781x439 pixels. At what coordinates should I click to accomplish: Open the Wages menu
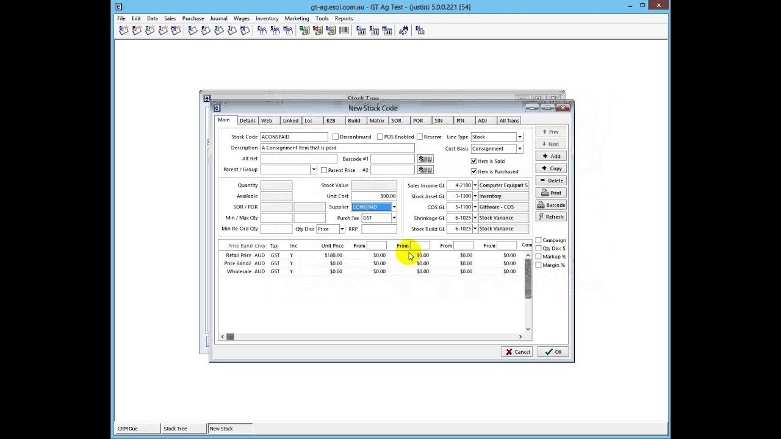(242, 18)
